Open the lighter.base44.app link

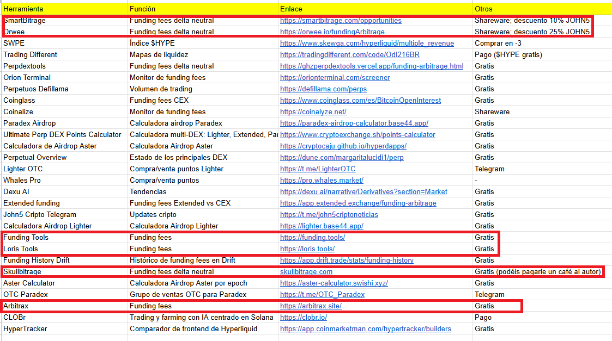point(322,226)
